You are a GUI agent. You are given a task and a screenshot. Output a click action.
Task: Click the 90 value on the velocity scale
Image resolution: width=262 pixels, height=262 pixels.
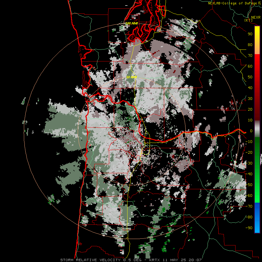coord(250,34)
